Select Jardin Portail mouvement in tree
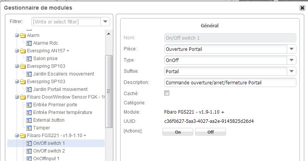This screenshot has width=308, height=161. click(x=60, y=89)
